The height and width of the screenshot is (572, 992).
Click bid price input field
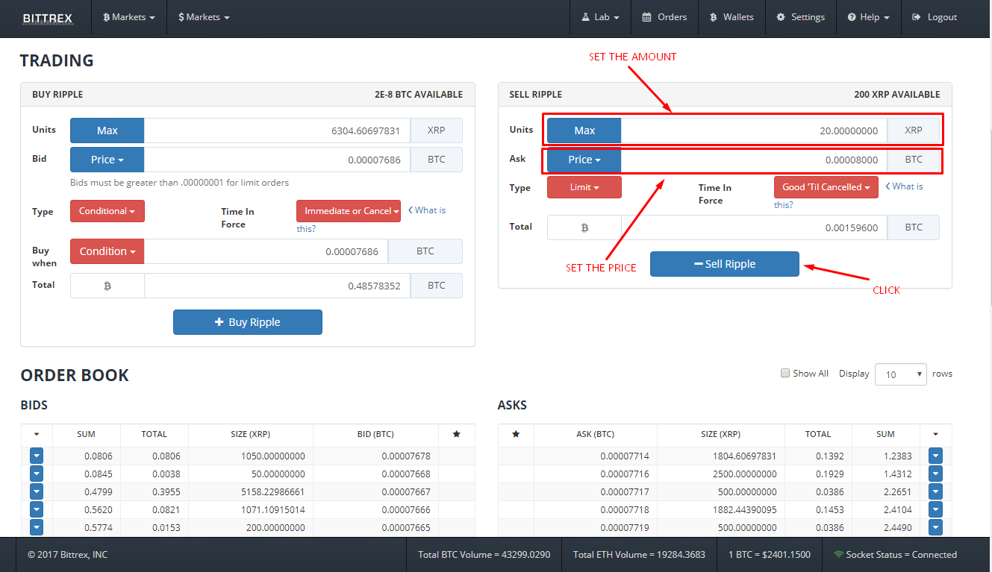[x=277, y=160]
